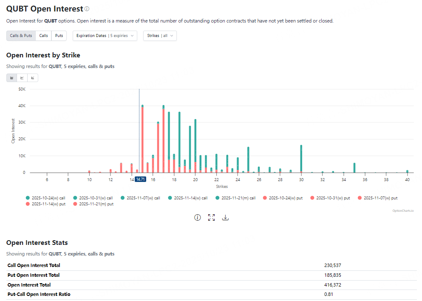Click the 14.71 strike price marker
422x301 pixels.
139,179
